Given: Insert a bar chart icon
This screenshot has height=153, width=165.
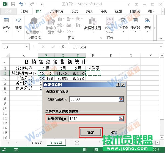Looking at the screenshot, I should tap(69, 19).
